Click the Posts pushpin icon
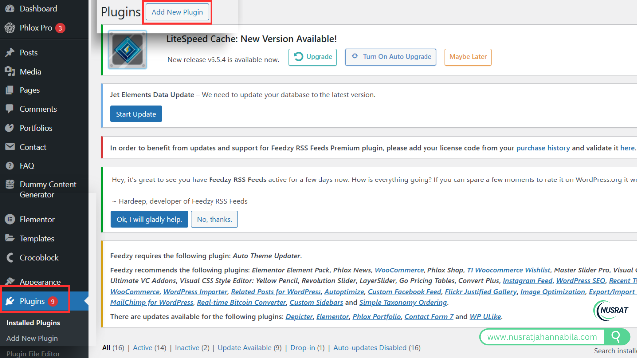 9,53
